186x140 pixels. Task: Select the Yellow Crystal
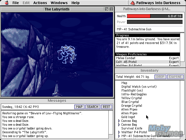131,98
